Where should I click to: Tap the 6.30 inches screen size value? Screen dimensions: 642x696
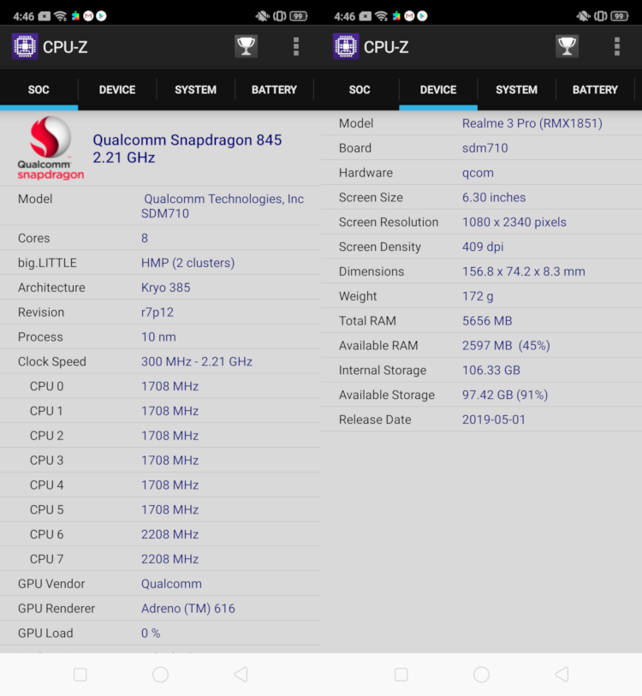[494, 198]
